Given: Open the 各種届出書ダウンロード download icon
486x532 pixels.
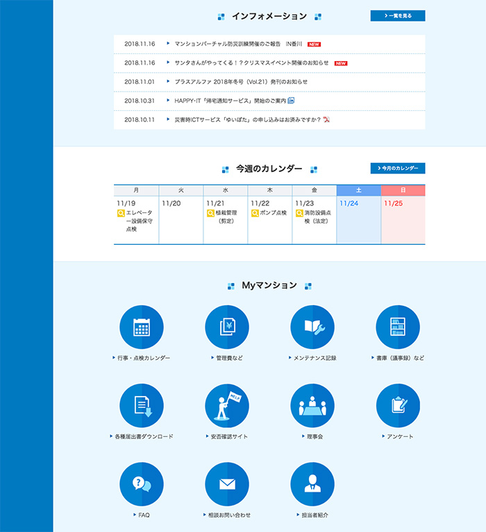Looking at the screenshot, I should click(x=142, y=405).
